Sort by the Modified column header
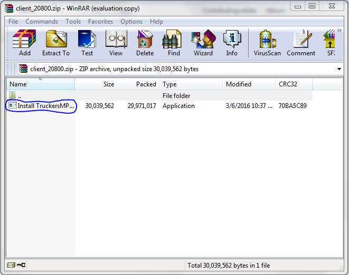The width and height of the screenshot is (349, 275). (x=249, y=84)
